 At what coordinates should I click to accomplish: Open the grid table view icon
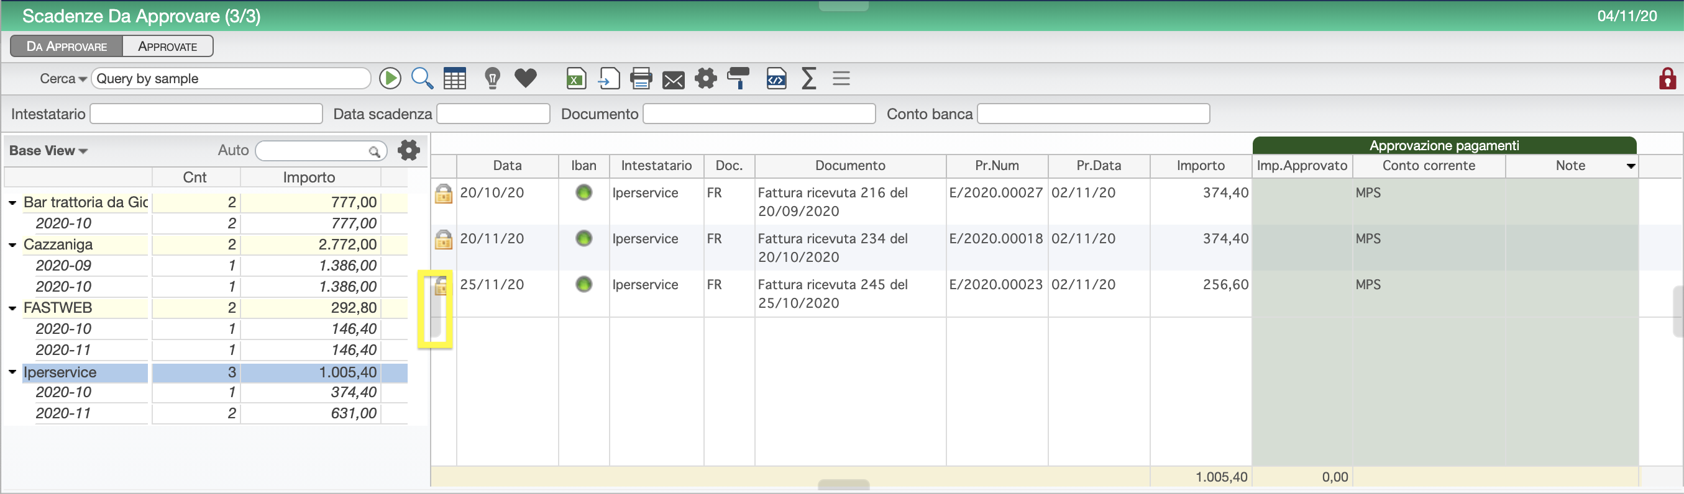tap(455, 78)
